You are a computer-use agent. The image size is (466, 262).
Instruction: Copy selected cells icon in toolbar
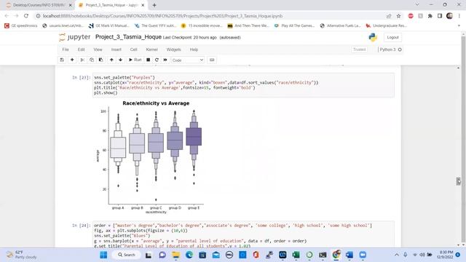coord(92,60)
